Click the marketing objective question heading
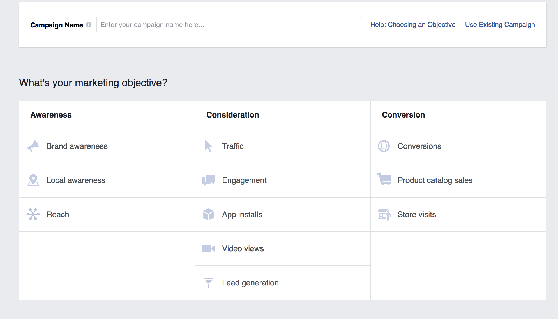The height and width of the screenshot is (319, 558). [93, 83]
